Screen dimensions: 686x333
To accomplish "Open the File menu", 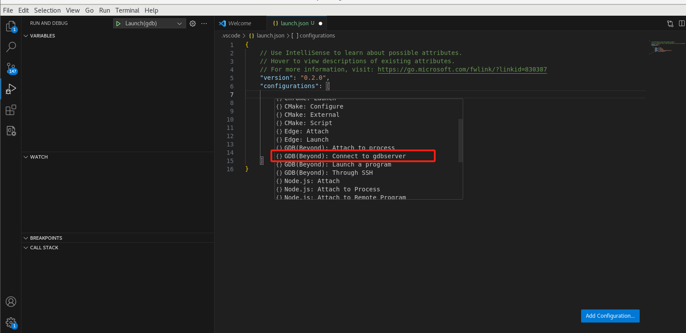I will coord(8,10).
